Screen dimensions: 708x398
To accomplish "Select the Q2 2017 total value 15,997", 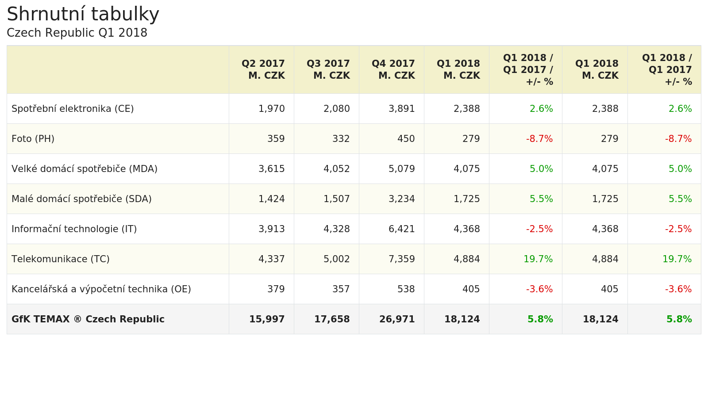I will tap(267, 319).
